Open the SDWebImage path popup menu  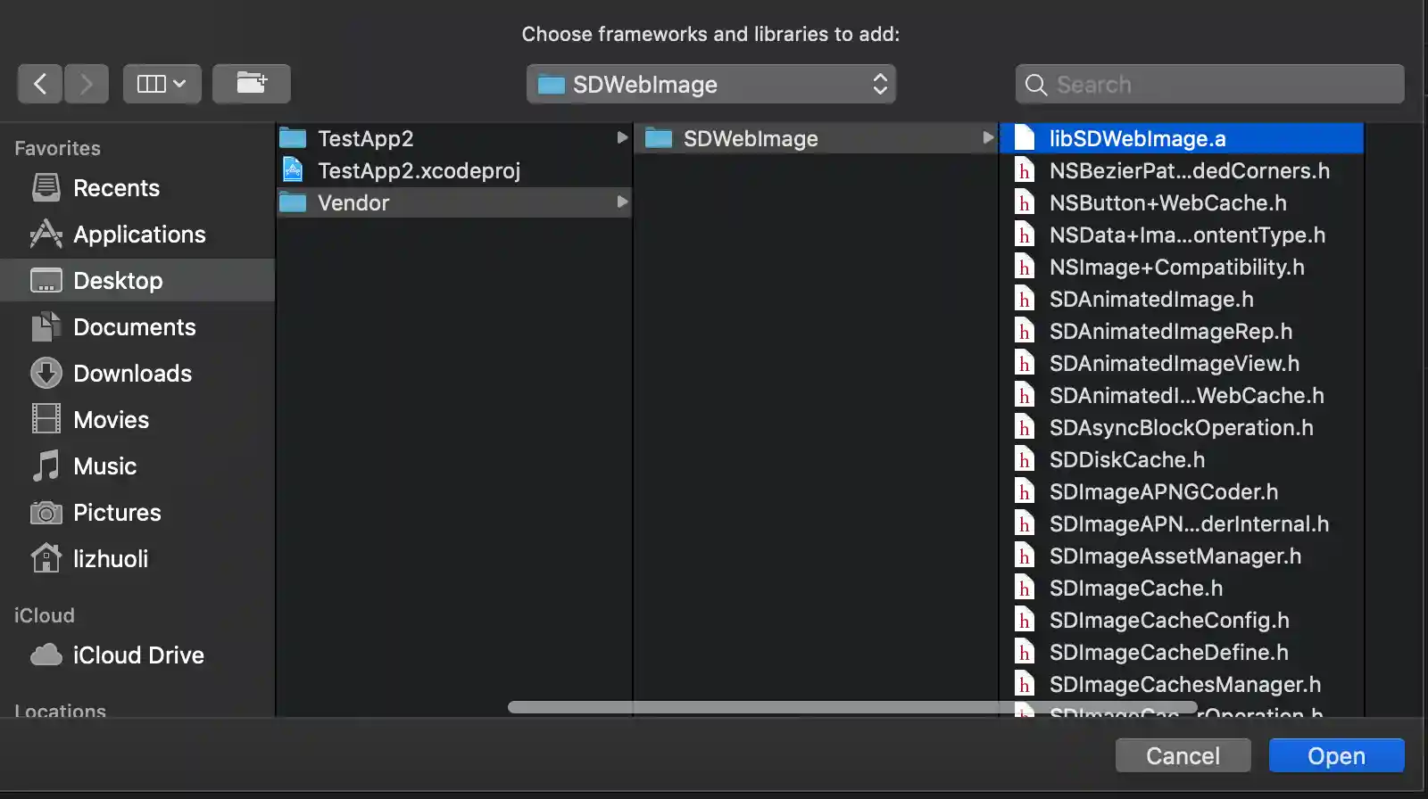point(710,85)
